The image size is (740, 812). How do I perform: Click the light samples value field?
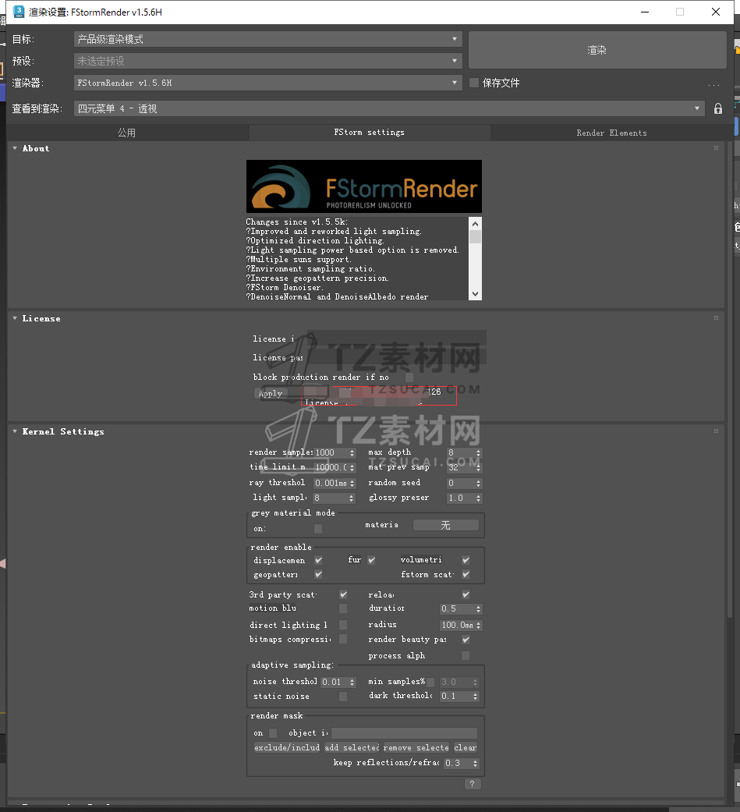click(331, 498)
